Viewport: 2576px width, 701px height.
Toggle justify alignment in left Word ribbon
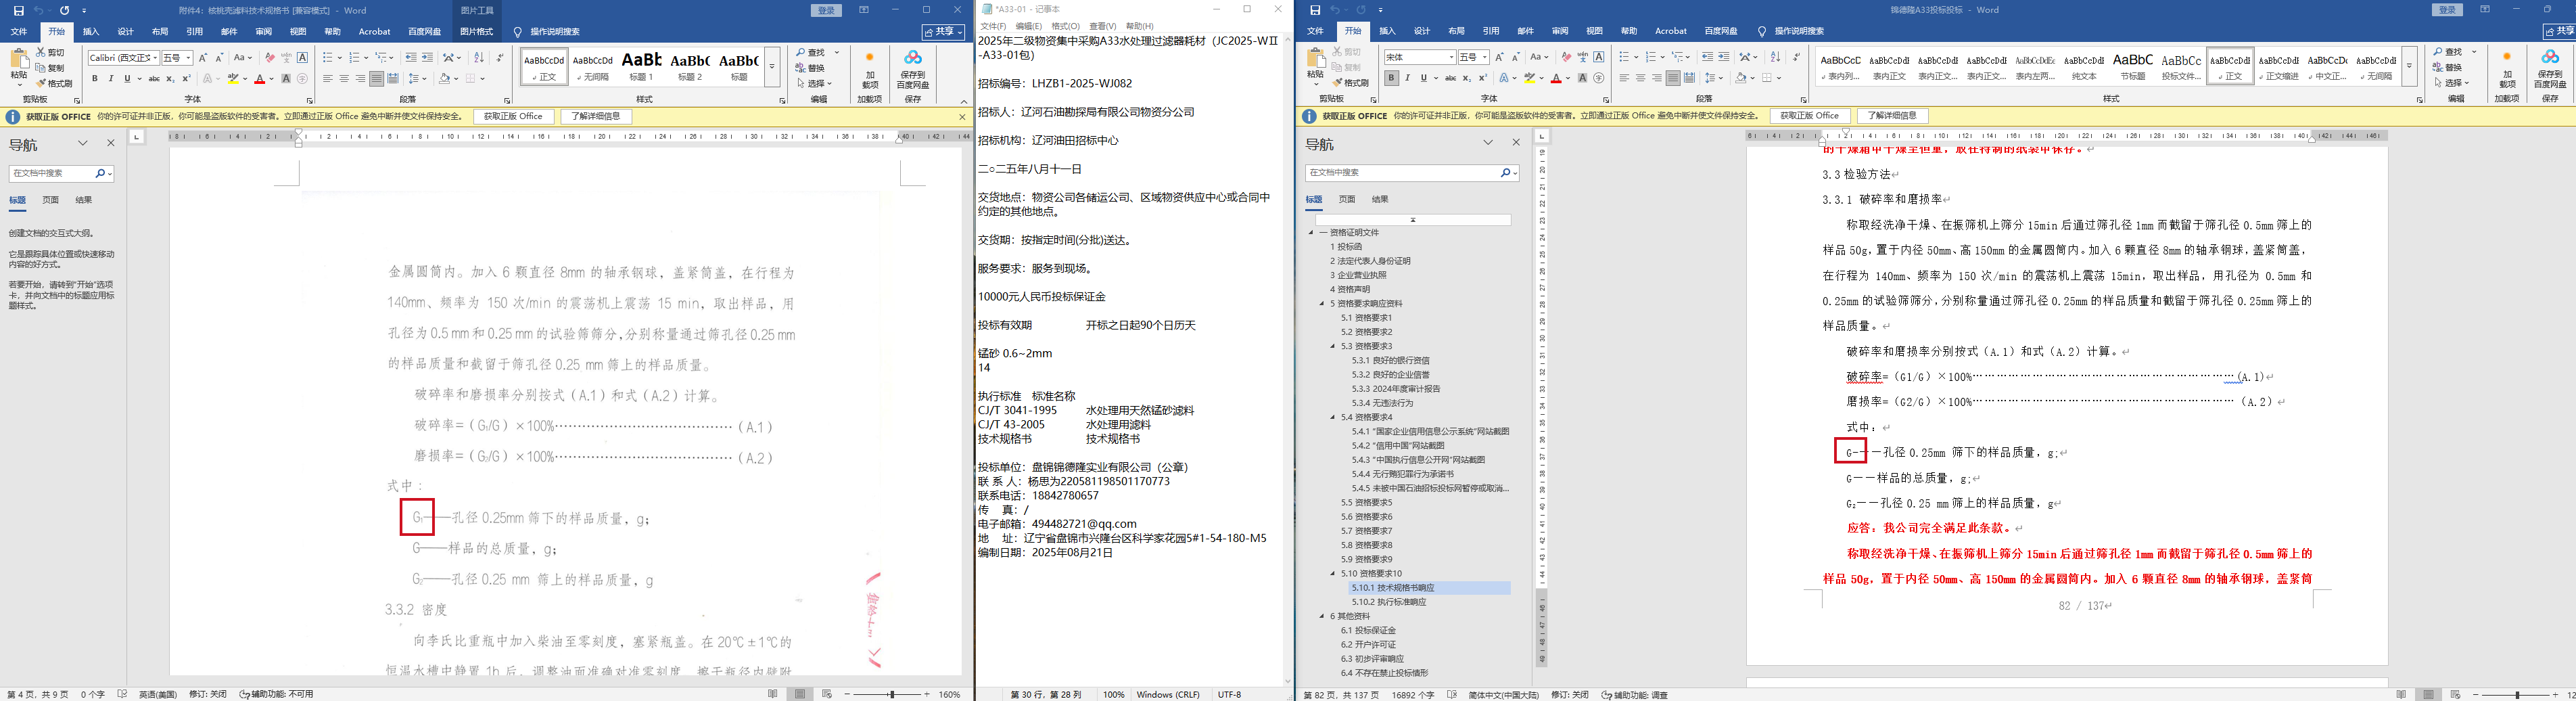(376, 78)
